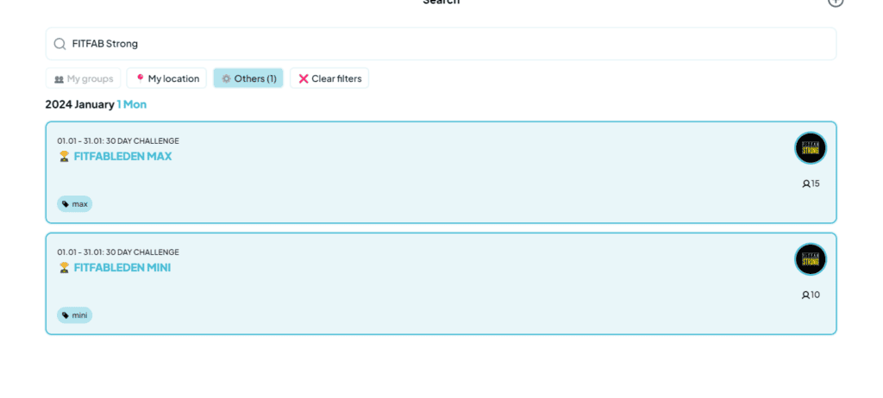This screenshot has width=883, height=398.
Task: Select the max tag
Action: (75, 204)
